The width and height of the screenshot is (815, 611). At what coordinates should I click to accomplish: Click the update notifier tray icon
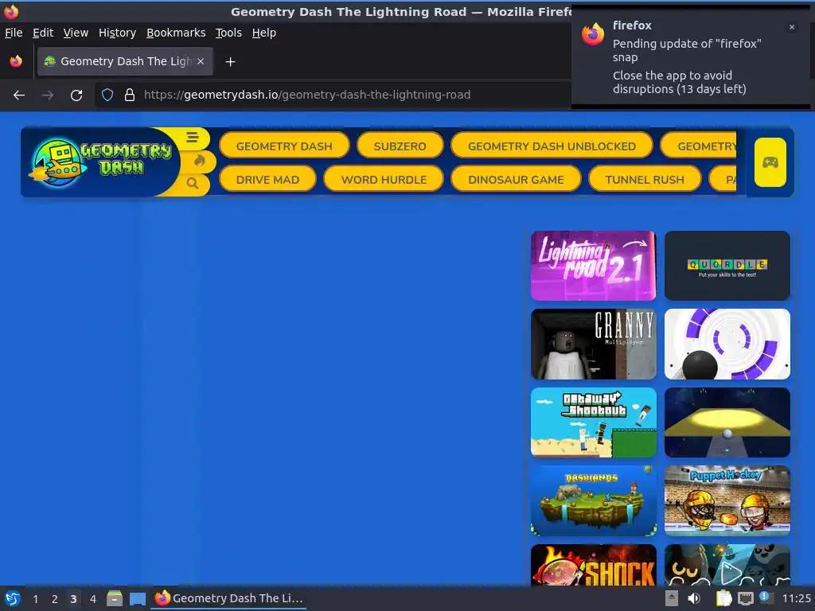pos(765,597)
